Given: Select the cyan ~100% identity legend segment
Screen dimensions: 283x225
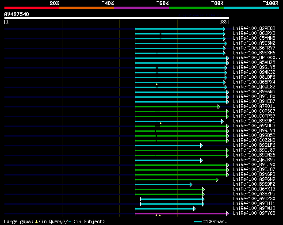Looking at the screenshot, I should pos(251,8).
